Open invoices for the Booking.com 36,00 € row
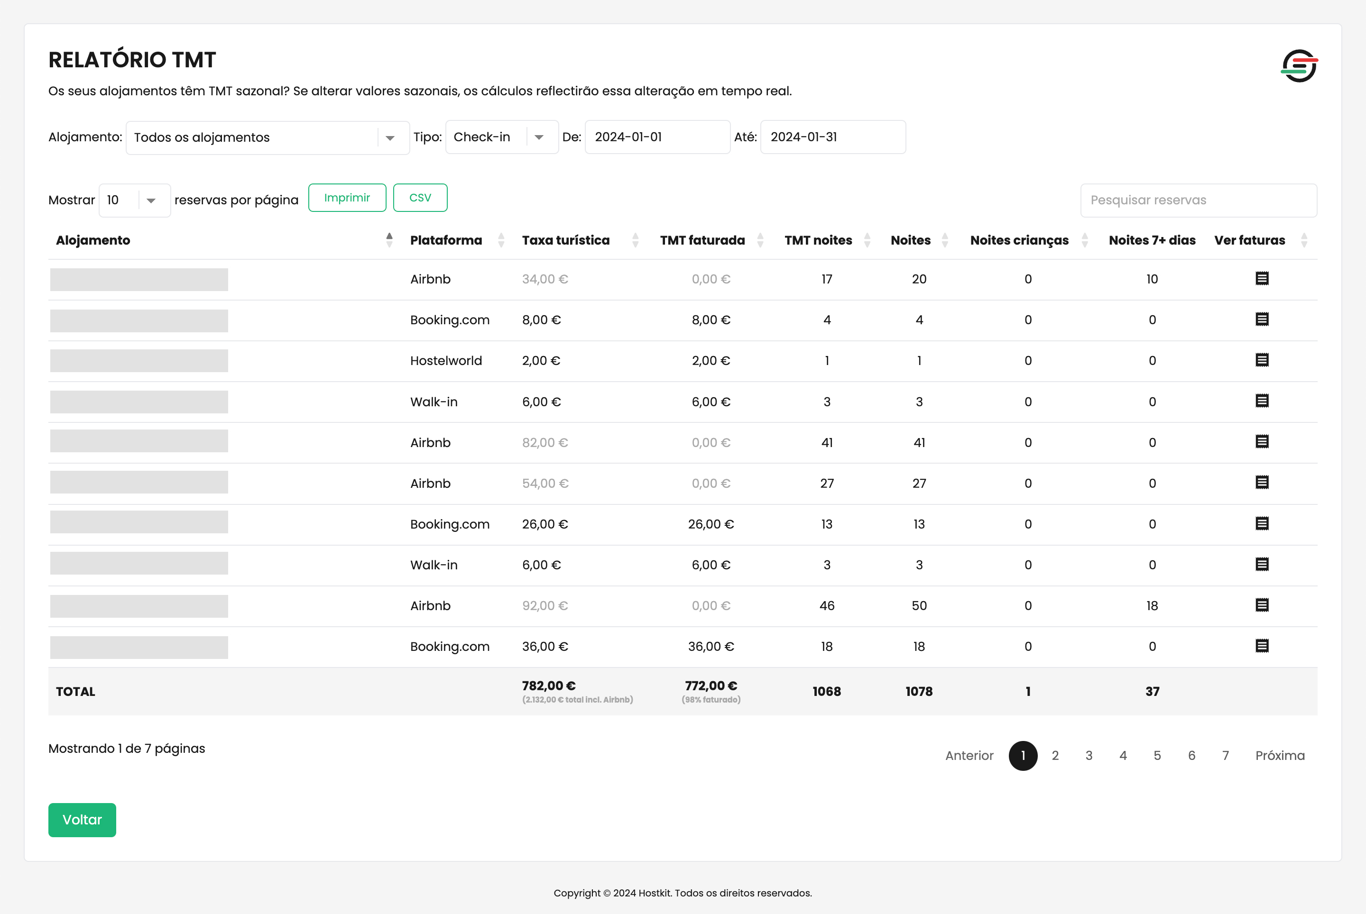 coord(1262,646)
